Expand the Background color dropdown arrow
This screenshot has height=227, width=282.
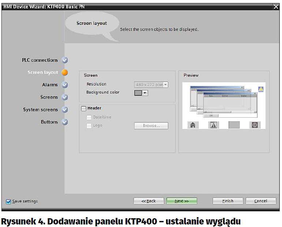[145, 93]
